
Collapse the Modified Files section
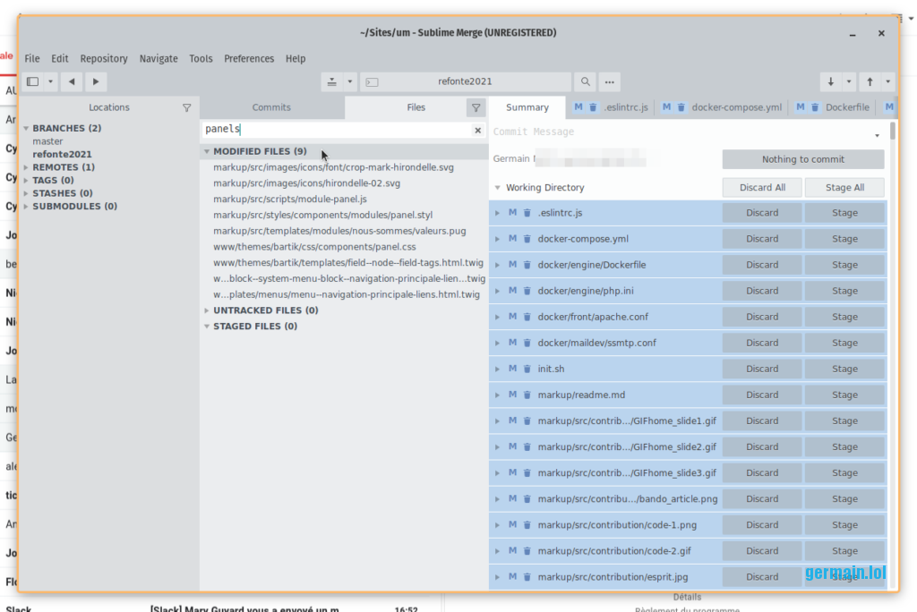pos(207,151)
